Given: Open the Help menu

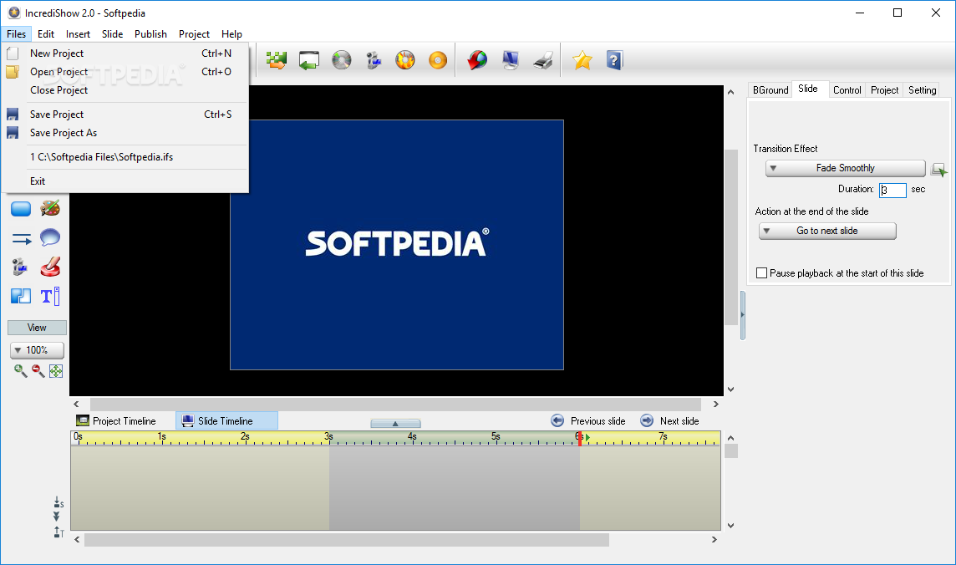Looking at the screenshot, I should tap(231, 34).
